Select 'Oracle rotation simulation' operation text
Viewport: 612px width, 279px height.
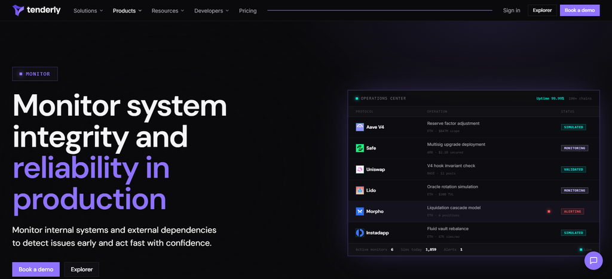pyautogui.click(x=452, y=187)
